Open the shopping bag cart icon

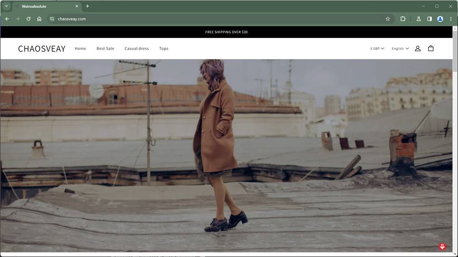431,48
